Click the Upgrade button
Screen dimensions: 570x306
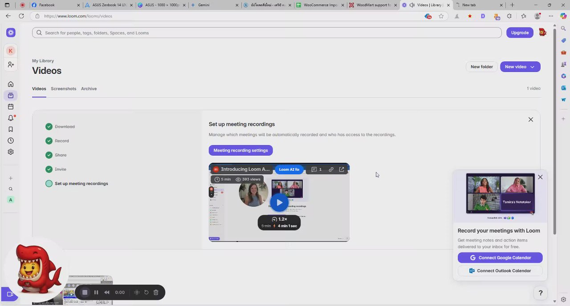(x=520, y=32)
